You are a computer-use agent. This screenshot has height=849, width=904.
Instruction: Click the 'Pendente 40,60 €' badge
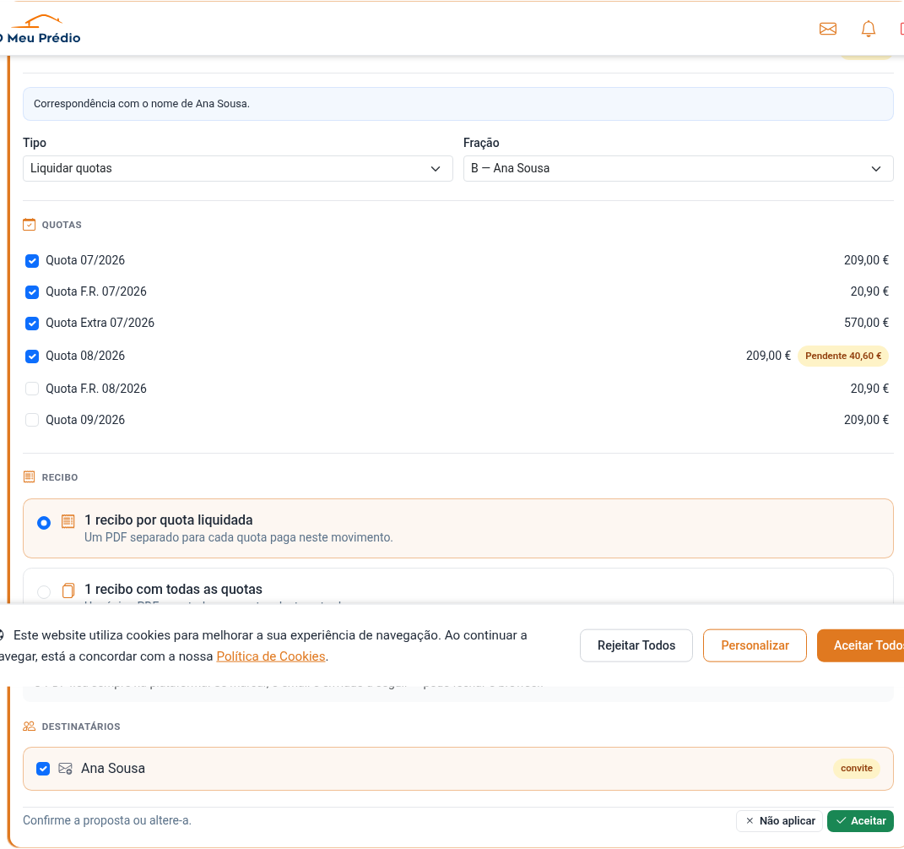843,356
